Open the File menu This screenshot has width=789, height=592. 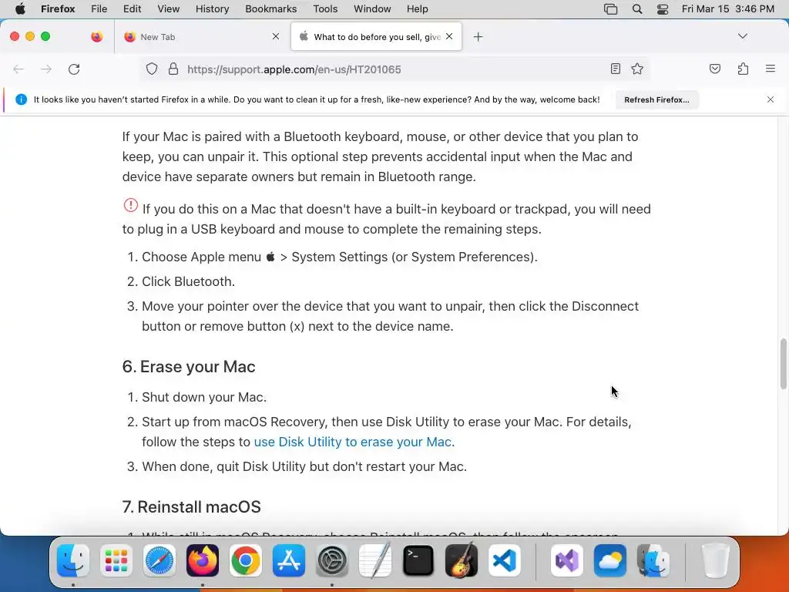[x=99, y=9]
